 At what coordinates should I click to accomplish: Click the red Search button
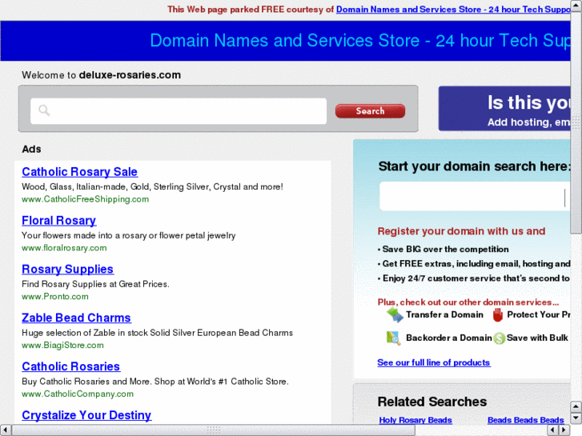[x=370, y=111]
